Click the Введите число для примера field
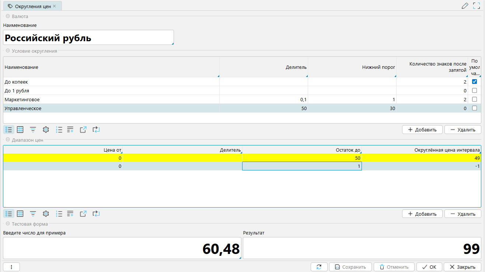This screenshot has width=485, height=272. click(x=122, y=248)
